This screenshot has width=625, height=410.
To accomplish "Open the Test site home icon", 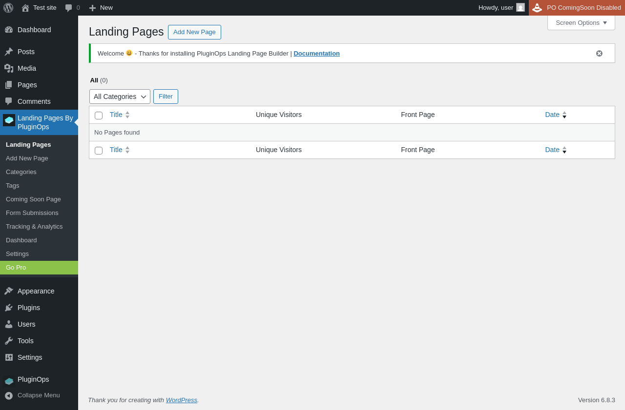I will tap(25, 8).
